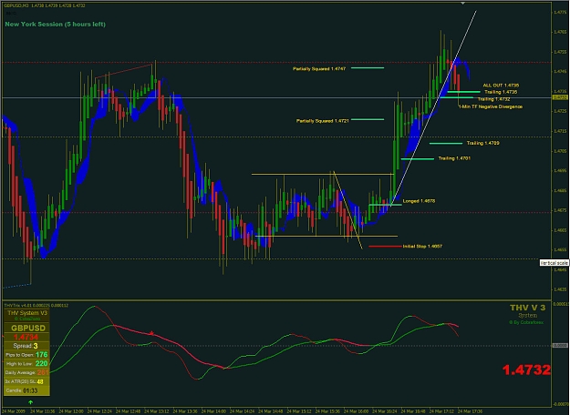Click the High to Low: 220 row
Viewport: 570px width, 415px height.
click(x=26, y=363)
